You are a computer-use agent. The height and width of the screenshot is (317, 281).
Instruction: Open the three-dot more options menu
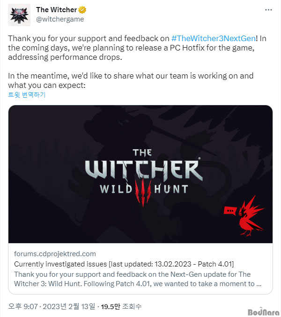[x=268, y=10]
